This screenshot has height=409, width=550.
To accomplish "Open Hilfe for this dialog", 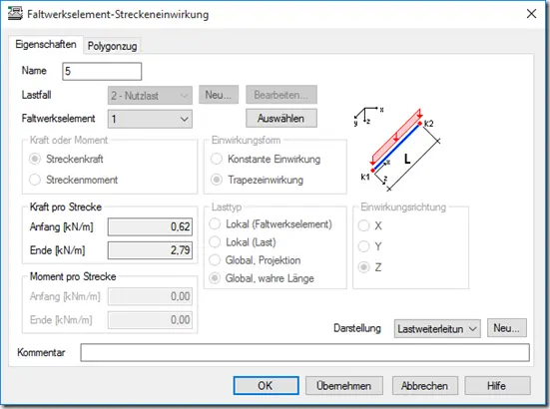I will (x=497, y=385).
